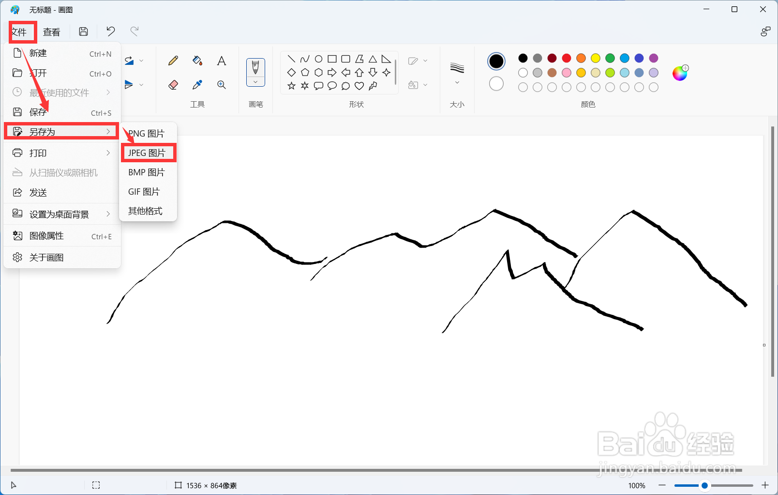778x495 pixels.
Task: Choose the Diamond shape
Action: click(x=291, y=73)
